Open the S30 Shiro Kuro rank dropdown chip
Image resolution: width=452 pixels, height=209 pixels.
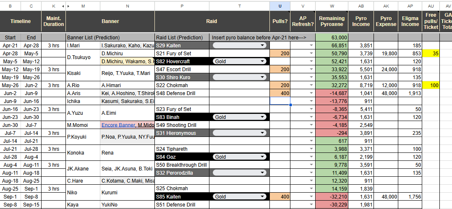239,77
